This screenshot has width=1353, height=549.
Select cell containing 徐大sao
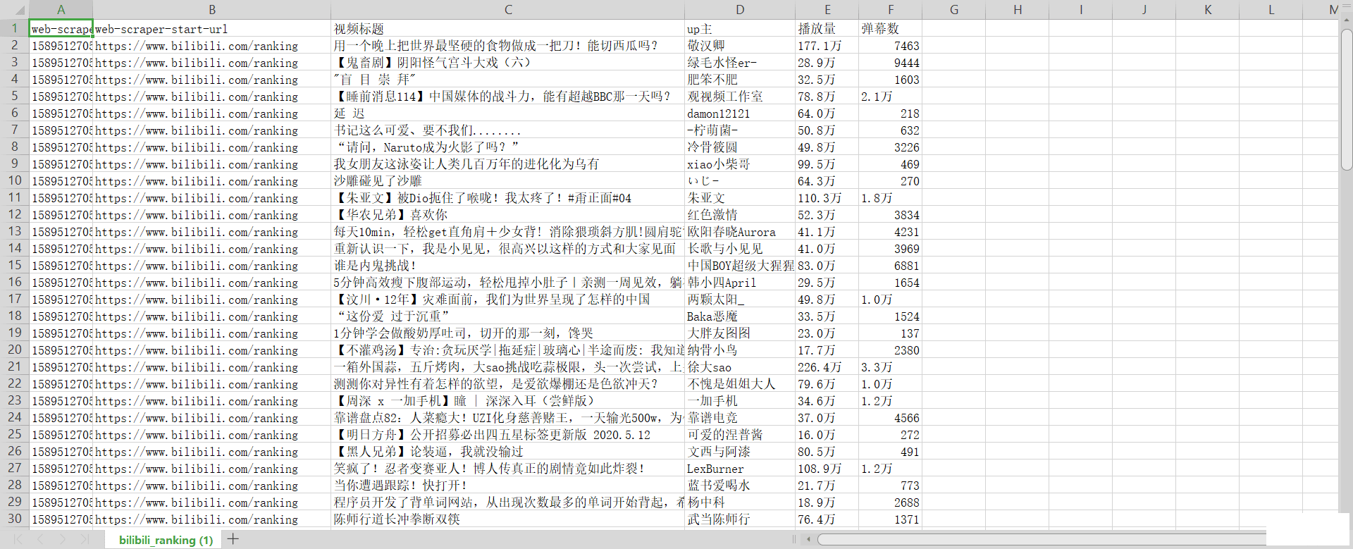click(740, 367)
